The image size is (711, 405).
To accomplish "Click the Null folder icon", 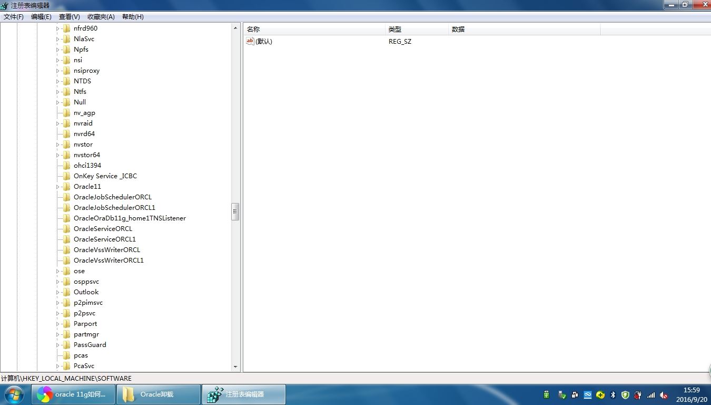I will point(66,102).
